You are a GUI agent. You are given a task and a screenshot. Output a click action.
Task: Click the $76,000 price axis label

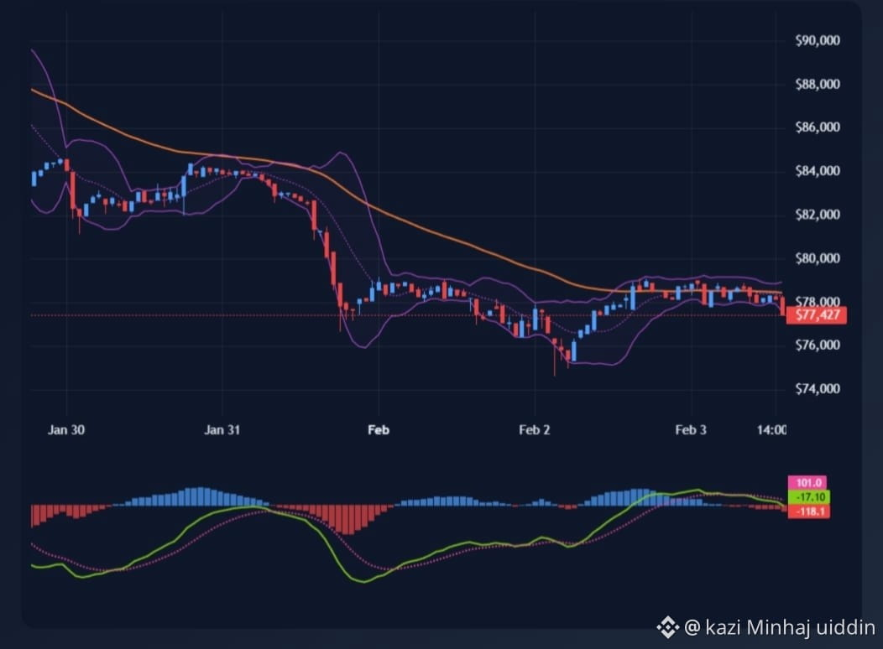[818, 345]
